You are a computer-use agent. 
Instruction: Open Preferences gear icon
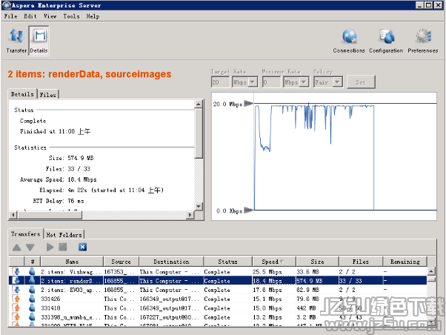423,41
